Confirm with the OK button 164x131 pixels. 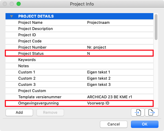point(145,124)
